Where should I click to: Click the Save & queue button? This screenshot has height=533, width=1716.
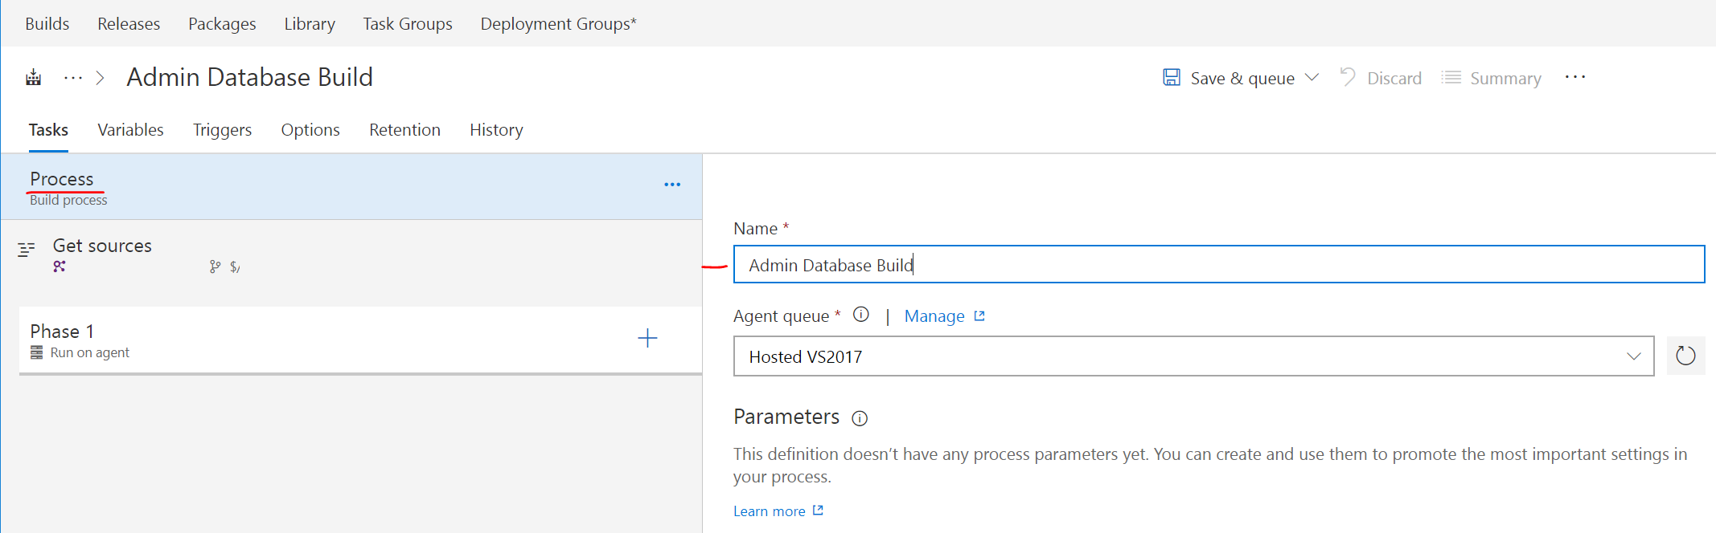(1229, 78)
